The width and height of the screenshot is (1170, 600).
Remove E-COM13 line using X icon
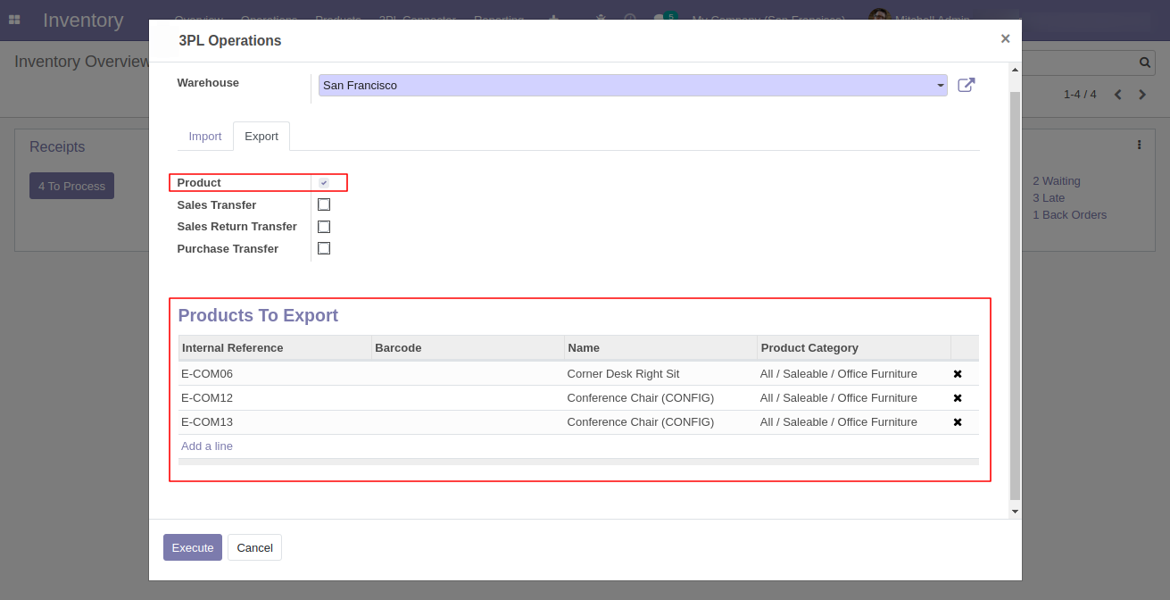[958, 422]
